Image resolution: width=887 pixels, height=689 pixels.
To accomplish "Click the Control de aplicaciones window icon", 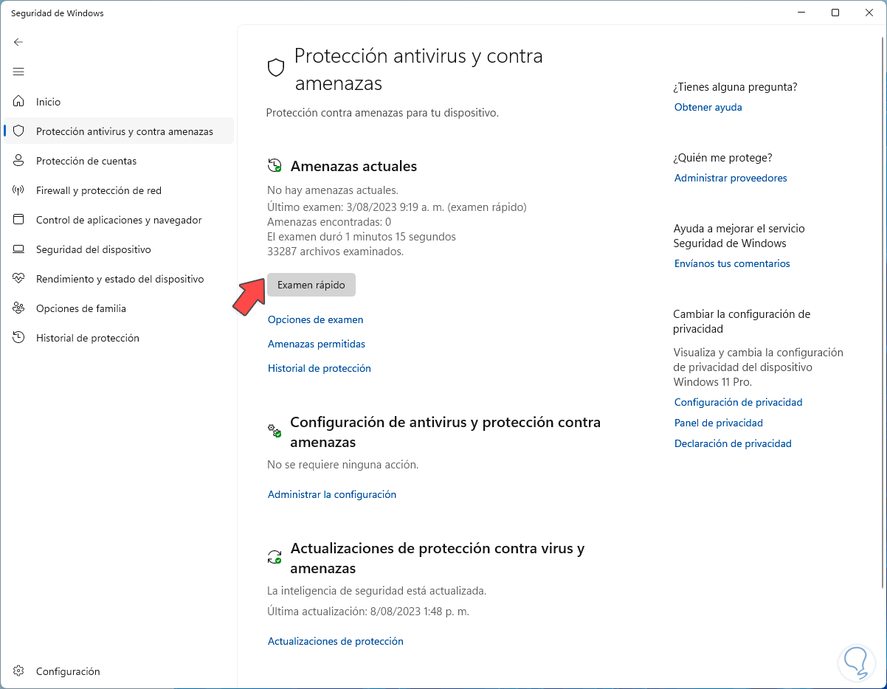I will point(19,220).
